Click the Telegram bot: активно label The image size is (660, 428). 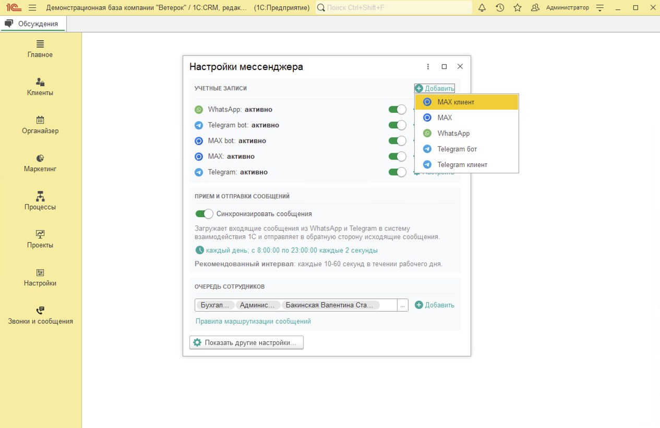coord(244,125)
